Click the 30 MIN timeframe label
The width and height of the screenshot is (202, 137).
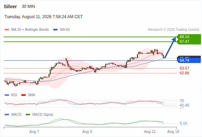click(x=28, y=7)
